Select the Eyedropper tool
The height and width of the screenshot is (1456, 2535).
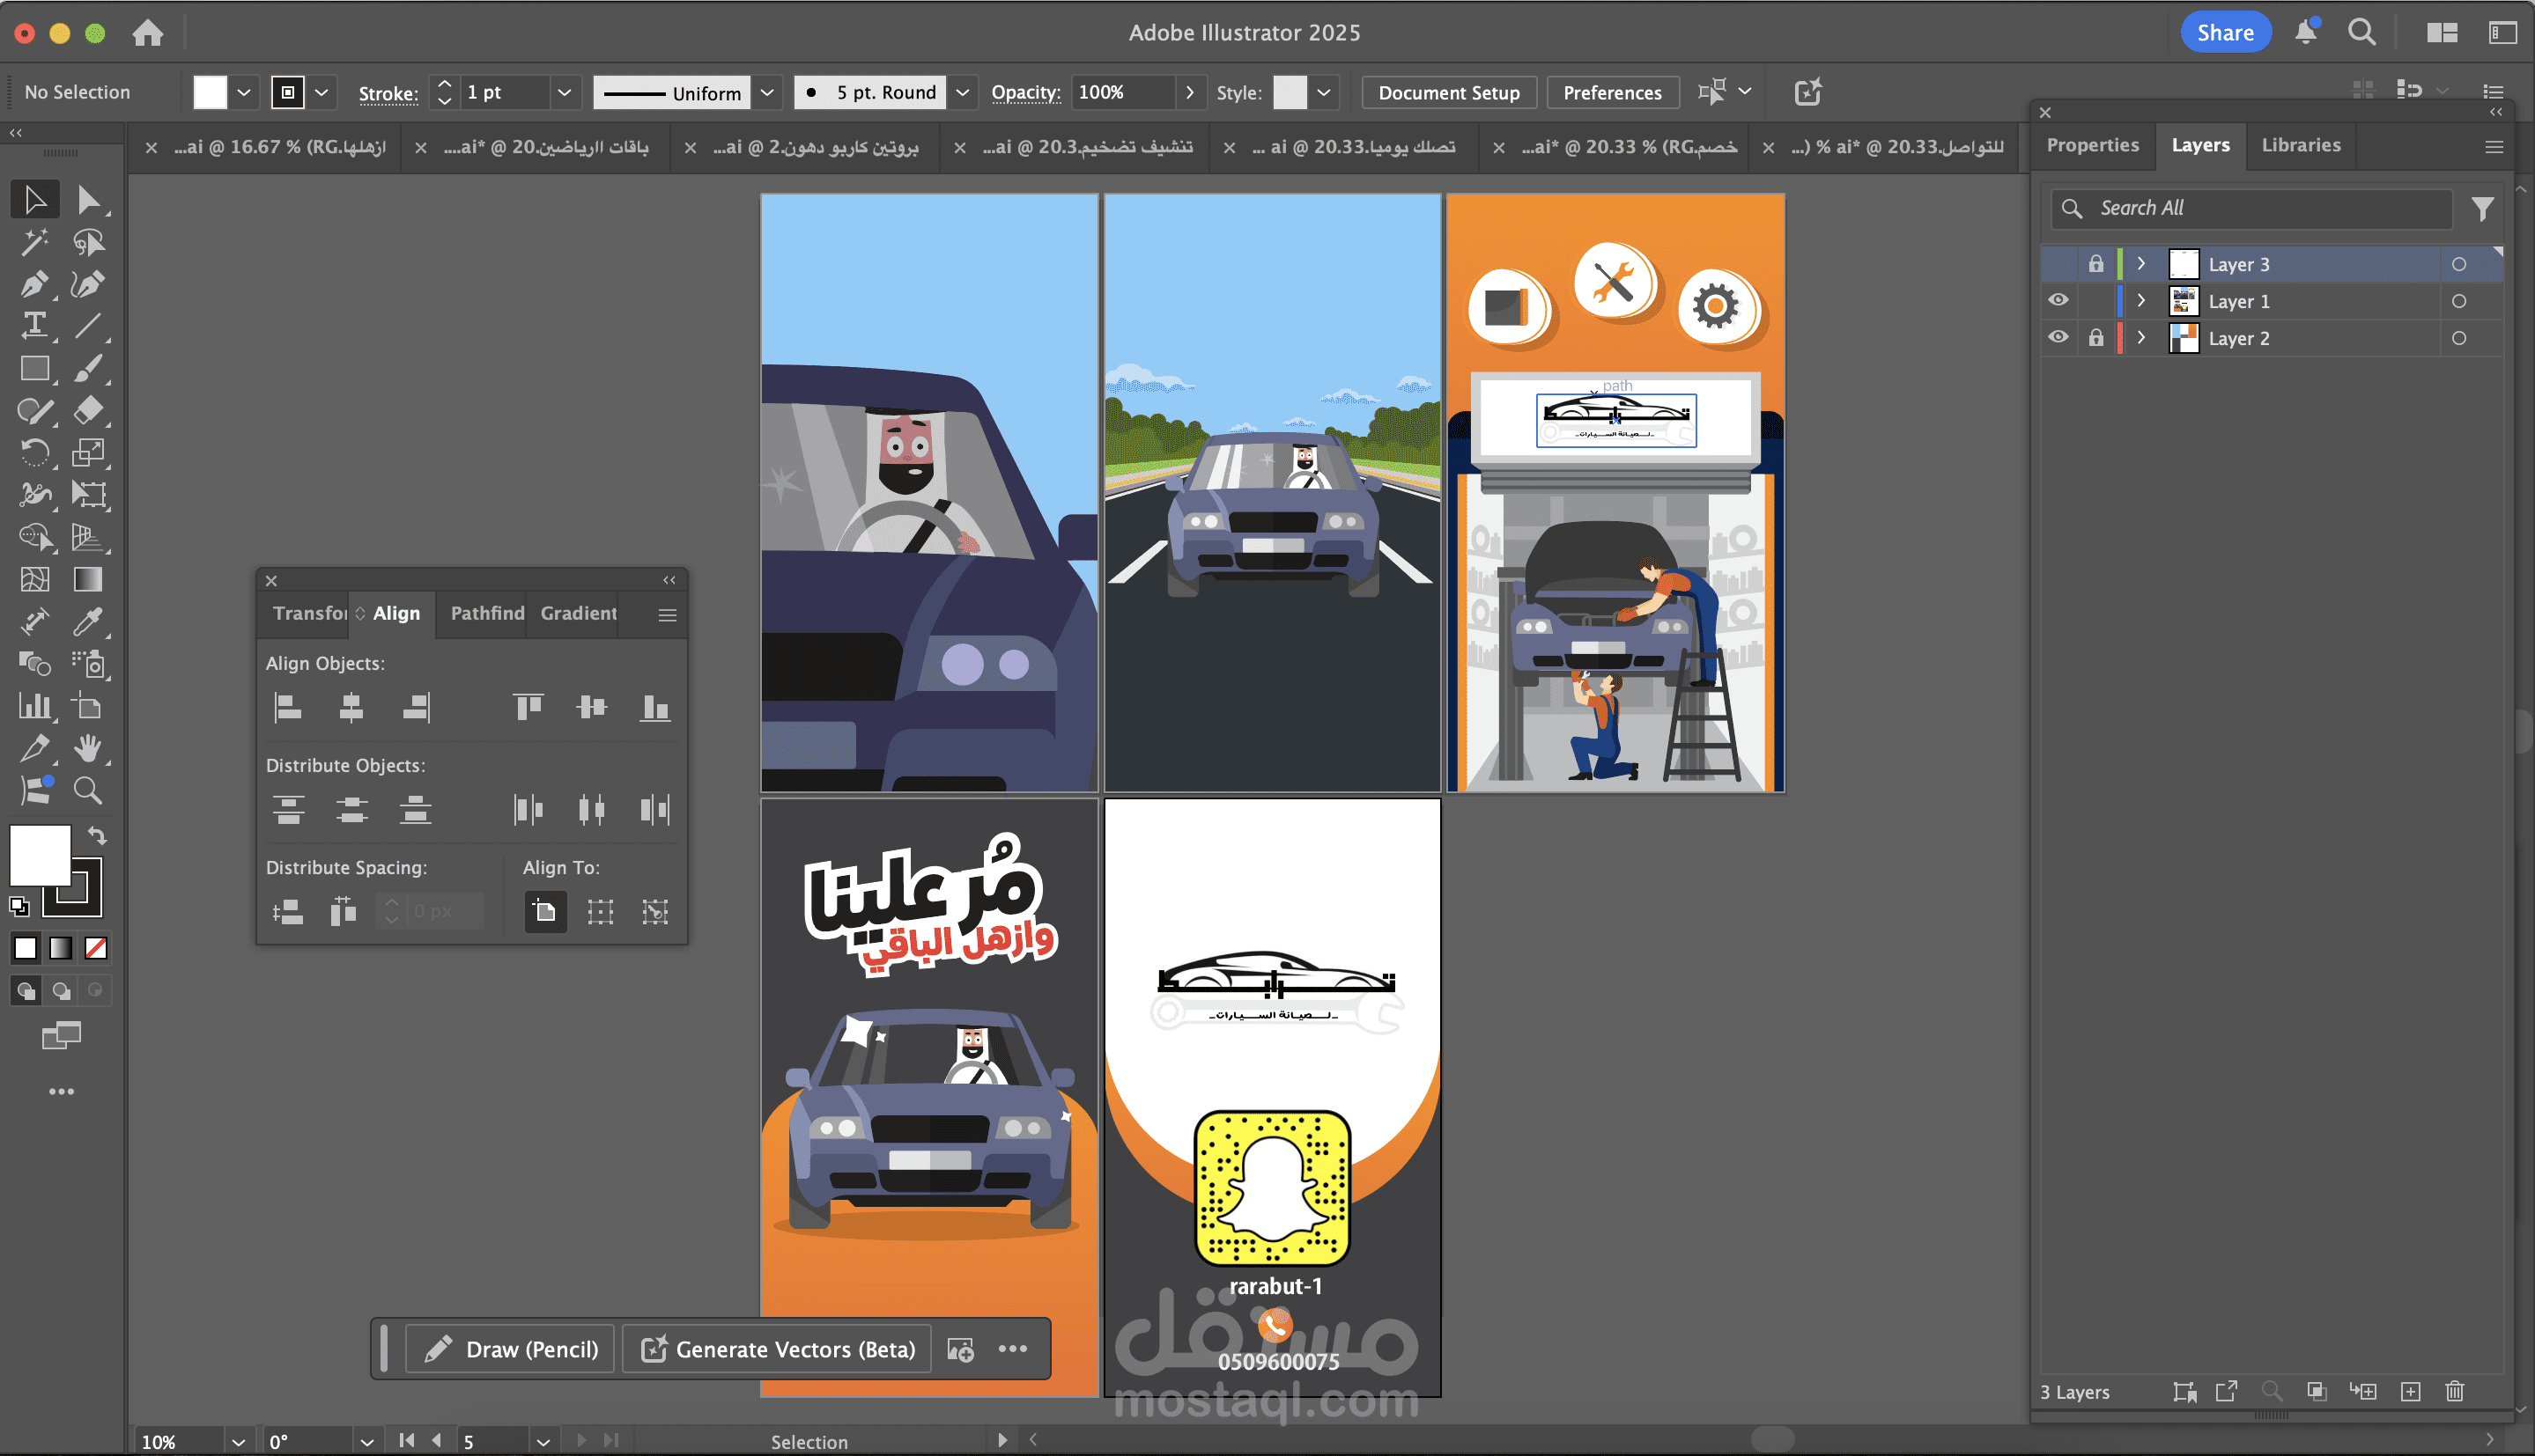coord(88,622)
